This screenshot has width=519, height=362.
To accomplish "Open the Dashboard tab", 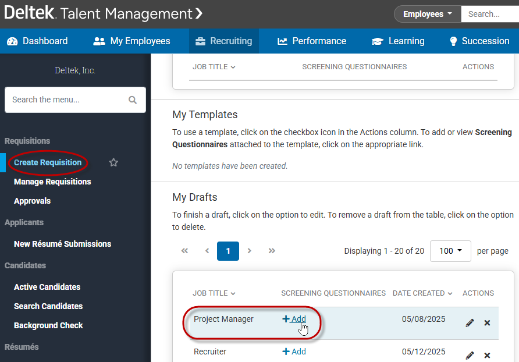I will pyautogui.click(x=37, y=41).
